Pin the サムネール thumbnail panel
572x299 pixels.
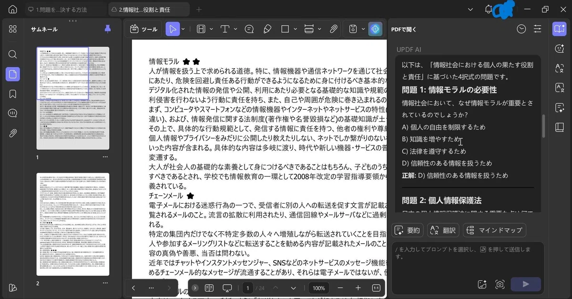pyautogui.click(x=107, y=29)
